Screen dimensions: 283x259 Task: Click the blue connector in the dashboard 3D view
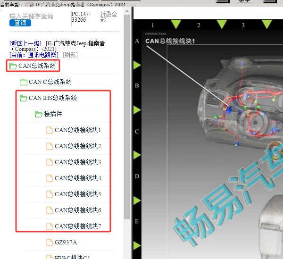pyautogui.click(x=229, y=110)
